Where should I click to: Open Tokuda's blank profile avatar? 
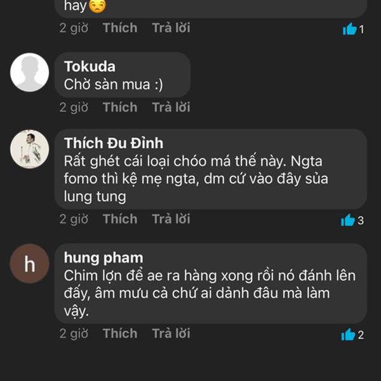coord(29,72)
